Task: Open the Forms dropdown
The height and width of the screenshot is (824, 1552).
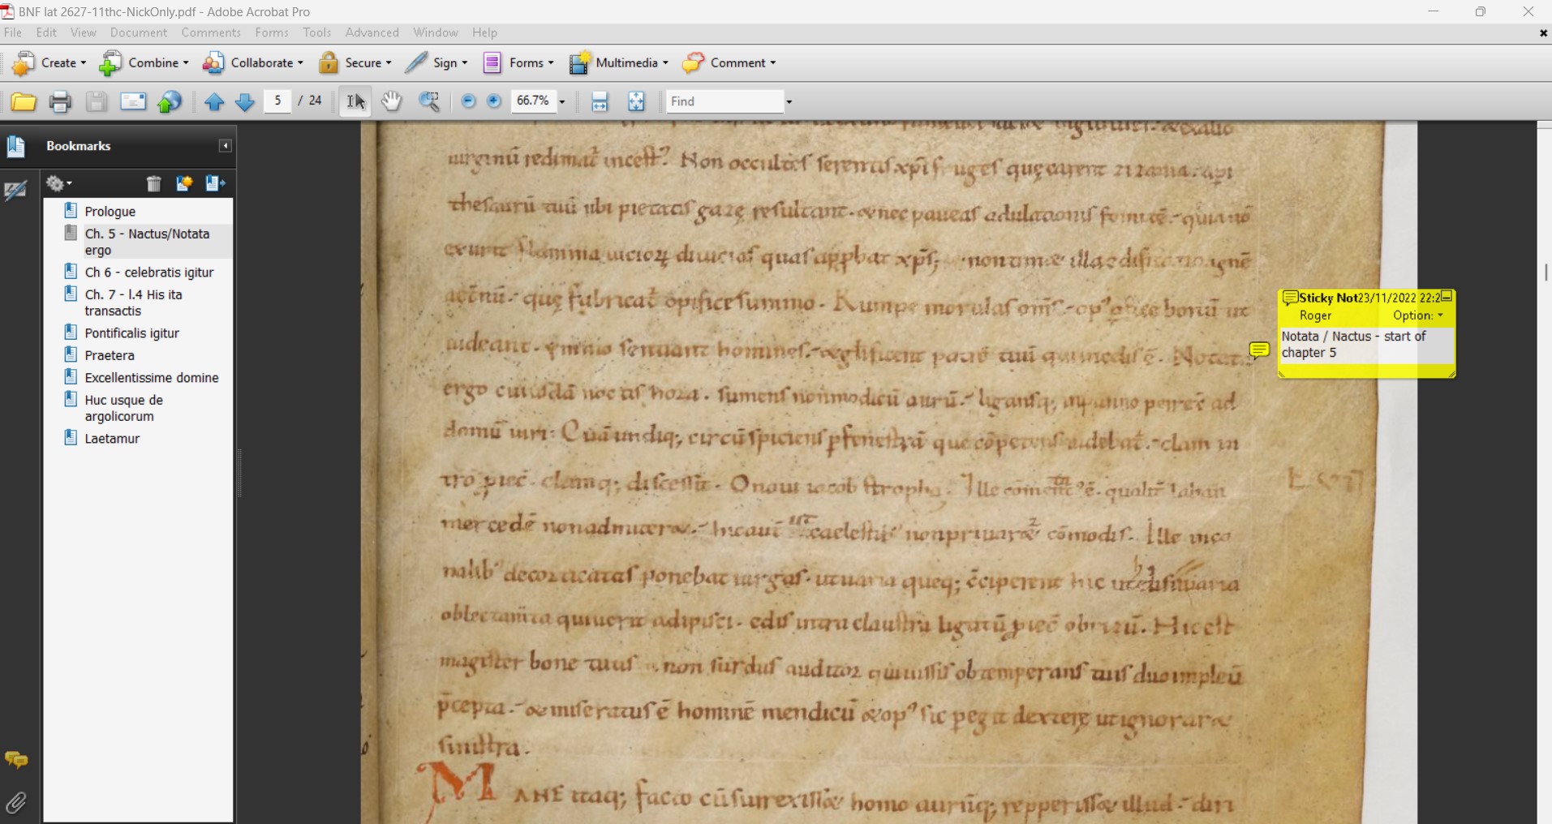Action: [518, 62]
